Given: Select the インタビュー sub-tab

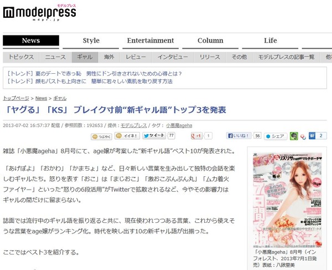Looking at the screenshot, I should coord(173,57).
